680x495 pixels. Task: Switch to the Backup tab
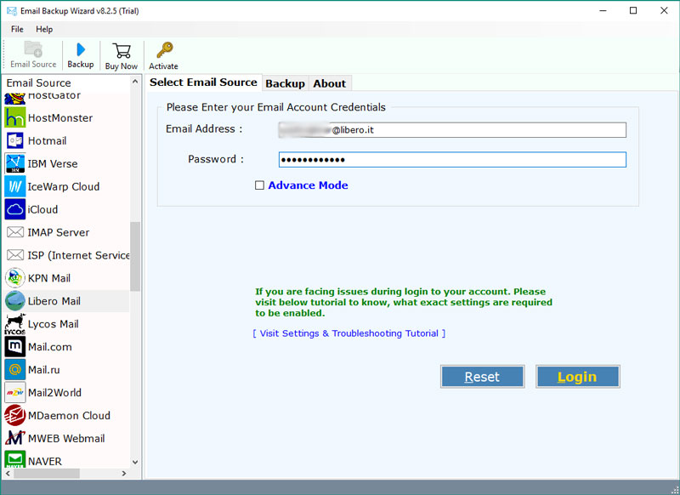(285, 83)
